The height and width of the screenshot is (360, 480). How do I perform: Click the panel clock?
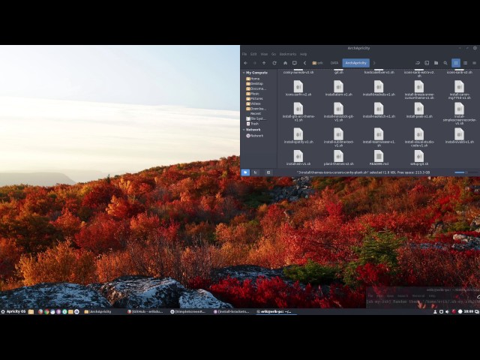tap(468, 312)
